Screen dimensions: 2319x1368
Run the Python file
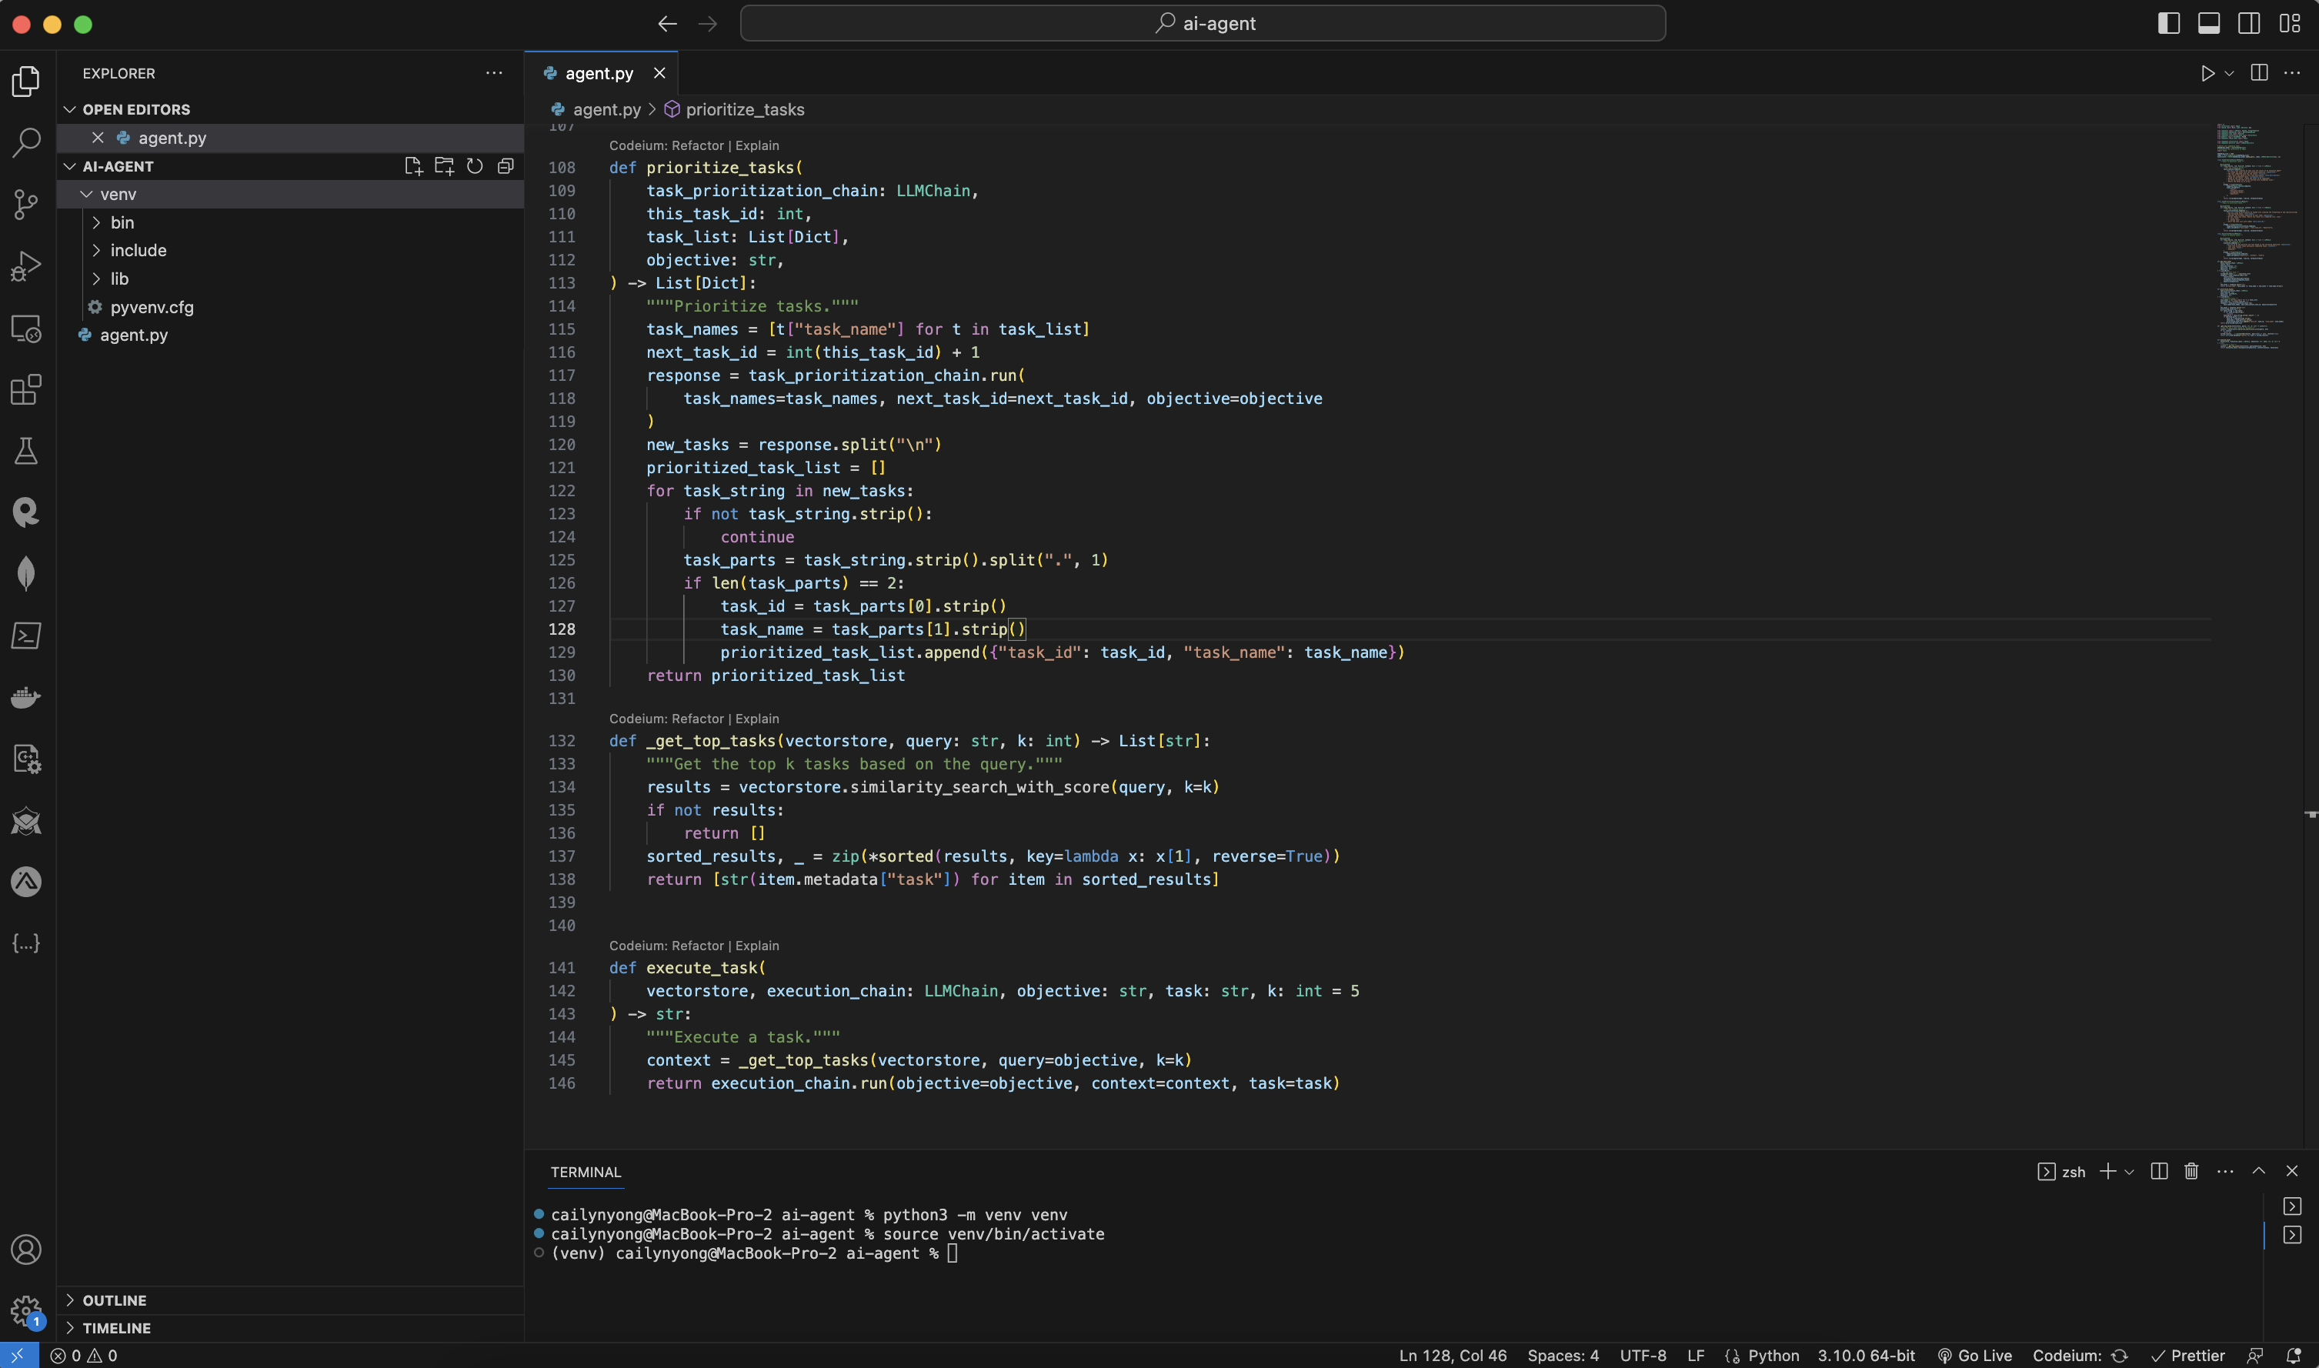pyautogui.click(x=2207, y=73)
